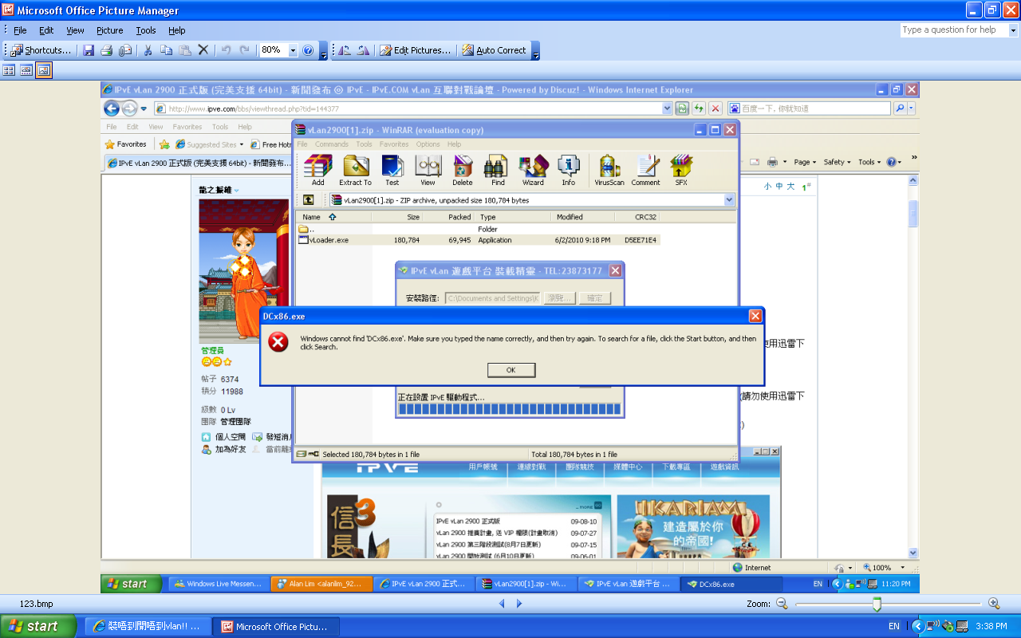Click the 3:38 PM clock
Image resolution: width=1021 pixels, height=638 pixels.
pyautogui.click(x=991, y=626)
